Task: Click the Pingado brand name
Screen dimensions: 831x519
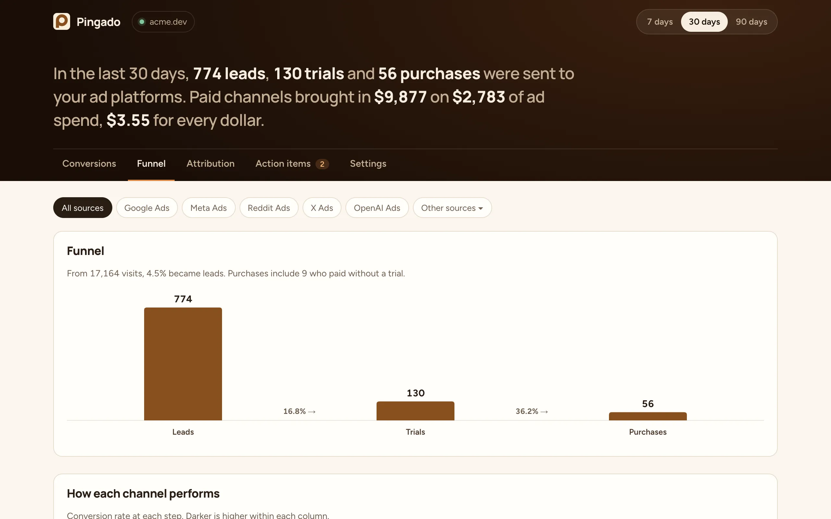Action: tap(98, 22)
